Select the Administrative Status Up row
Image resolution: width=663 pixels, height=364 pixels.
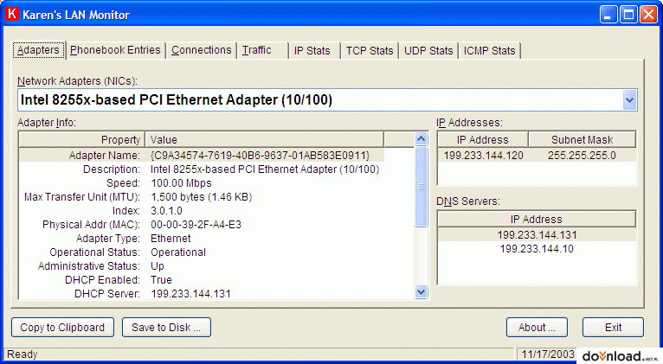[x=202, y=266]
